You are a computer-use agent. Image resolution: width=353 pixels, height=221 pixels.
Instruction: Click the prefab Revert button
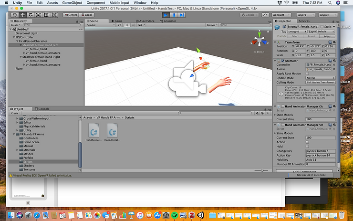[x=311, y=36]
